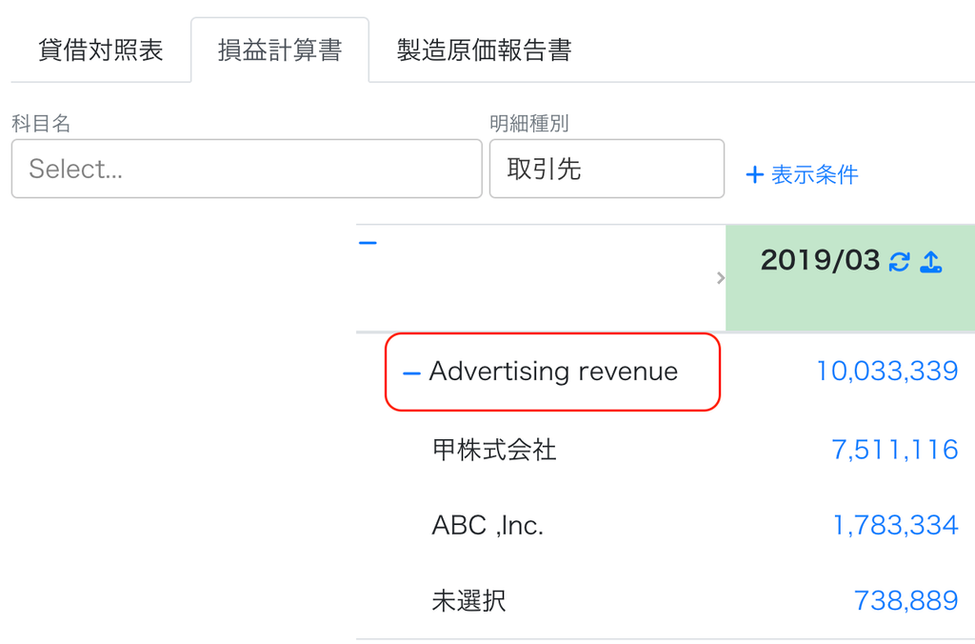Click the upload icon in 2019/03 header

pyautogui.click(x=931, y=262)
